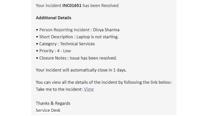This screenshot has height=116, width=218.
Task: Click the bold incident number INC01651
Action: tap(72, 5)
